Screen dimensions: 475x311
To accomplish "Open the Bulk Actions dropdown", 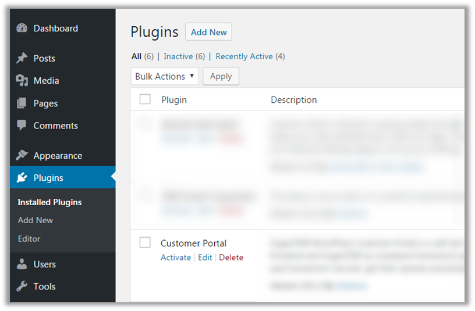I will pyautogui.click(x=165, y=76).
